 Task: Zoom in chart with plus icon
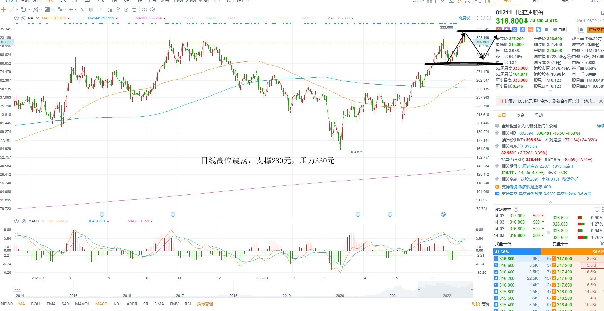pos(489,18)
